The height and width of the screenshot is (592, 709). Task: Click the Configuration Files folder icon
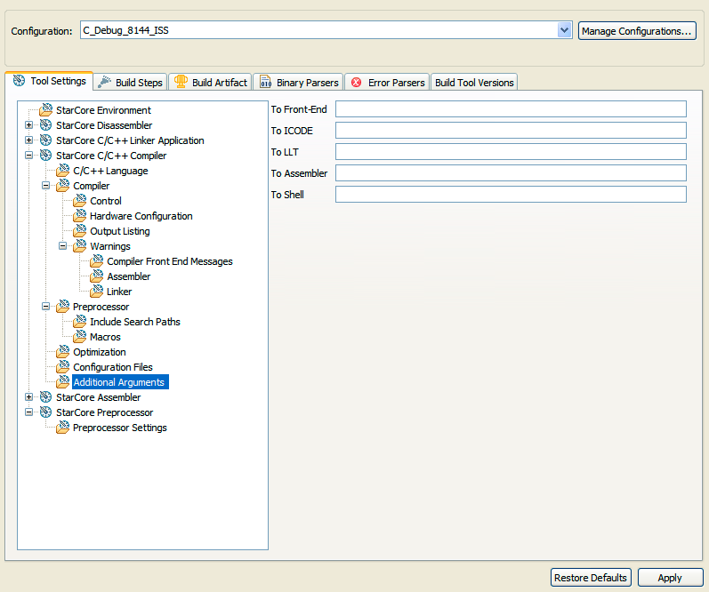click(x=63, y=367)
